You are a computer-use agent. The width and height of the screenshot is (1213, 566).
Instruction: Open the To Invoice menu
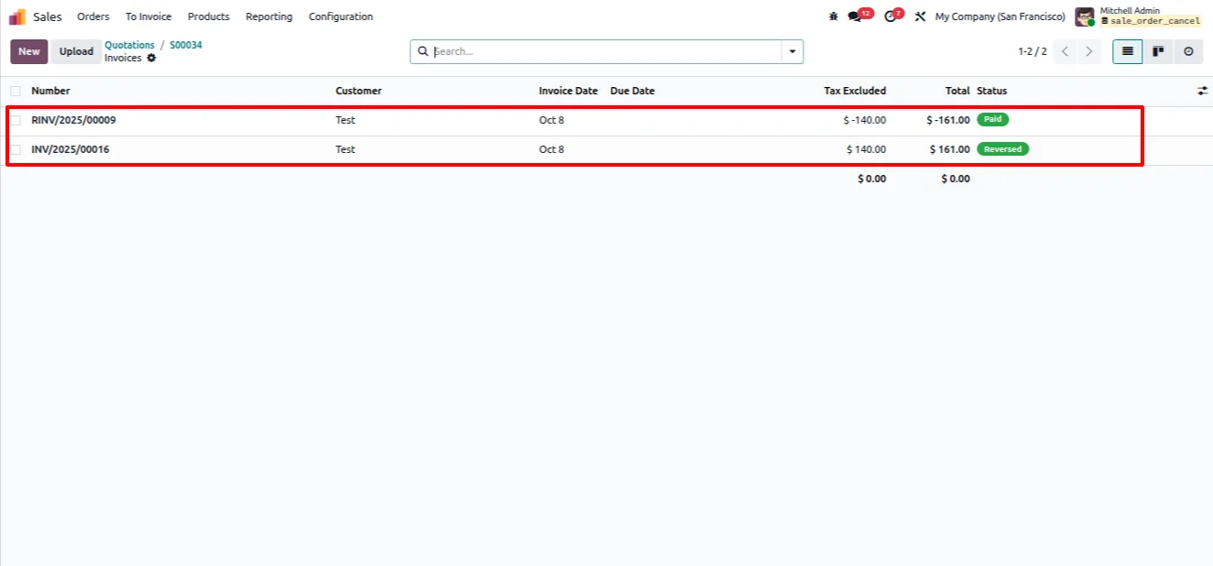(x=148, y=16)
